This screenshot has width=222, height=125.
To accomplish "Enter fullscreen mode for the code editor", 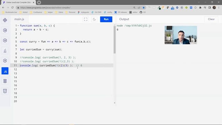I will click(86, 19).
